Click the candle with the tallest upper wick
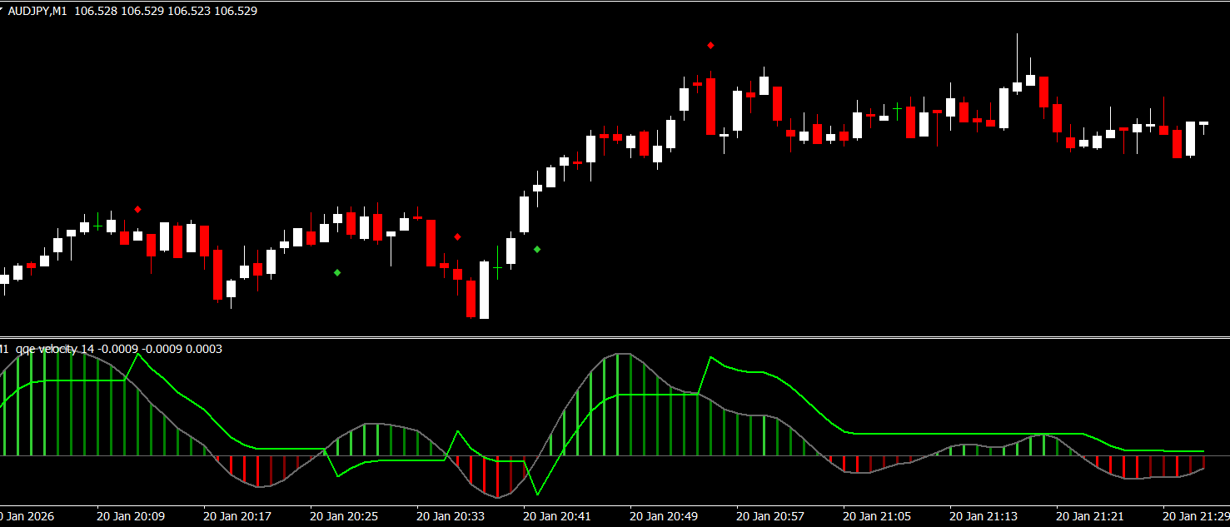Image resolution: width=1230 pixels, height=527 pixels. coord(1017,62)
